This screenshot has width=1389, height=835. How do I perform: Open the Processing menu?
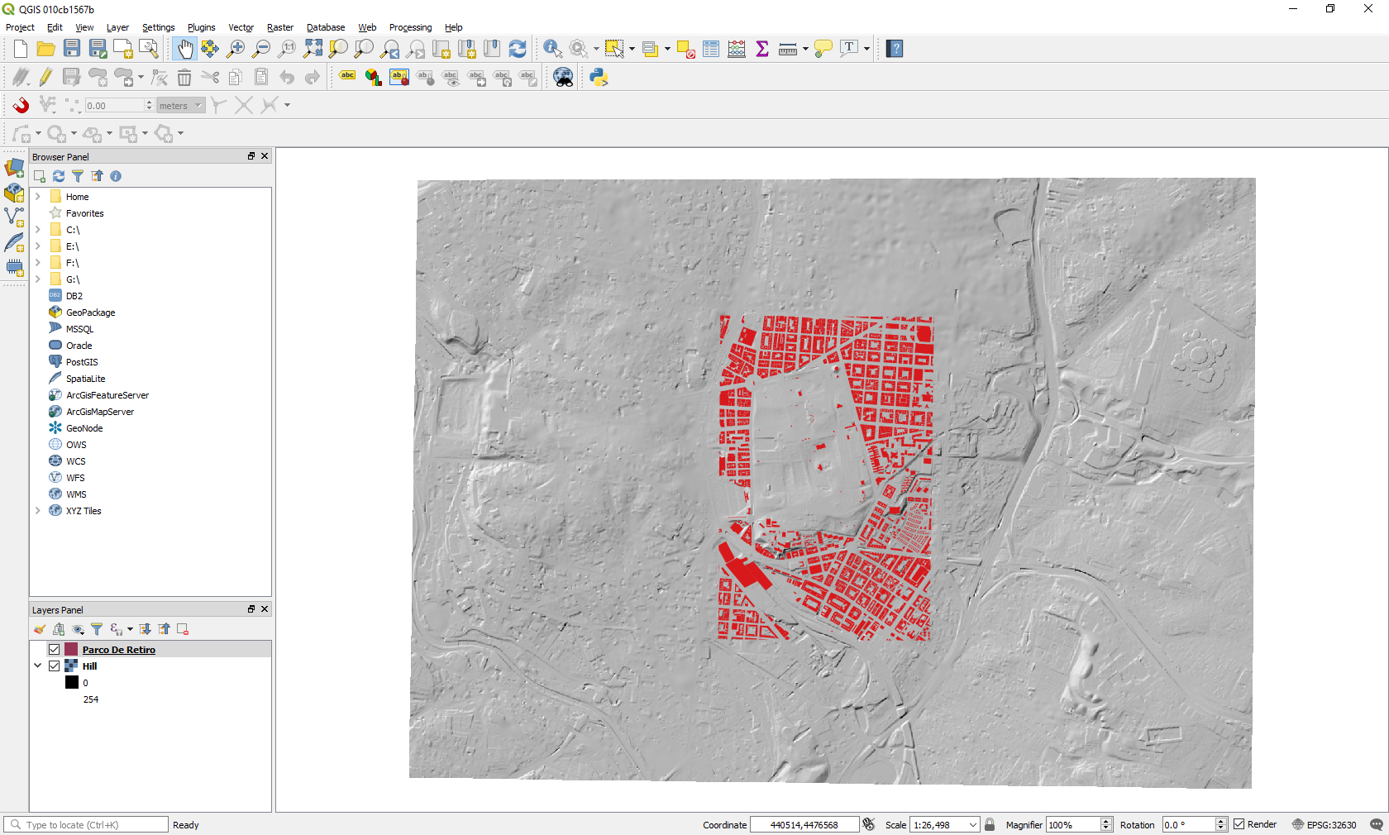coord(410,27)
